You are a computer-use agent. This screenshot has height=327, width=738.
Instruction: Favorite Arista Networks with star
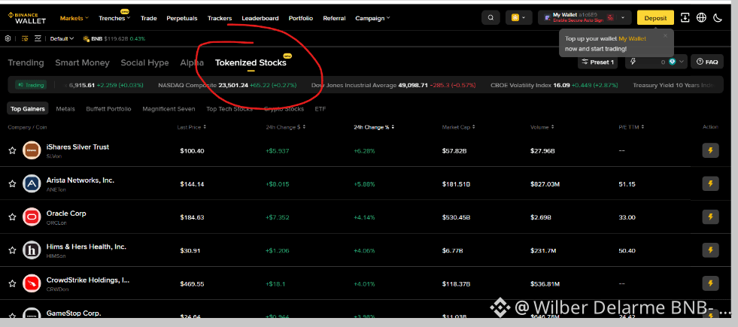point(12,183)
